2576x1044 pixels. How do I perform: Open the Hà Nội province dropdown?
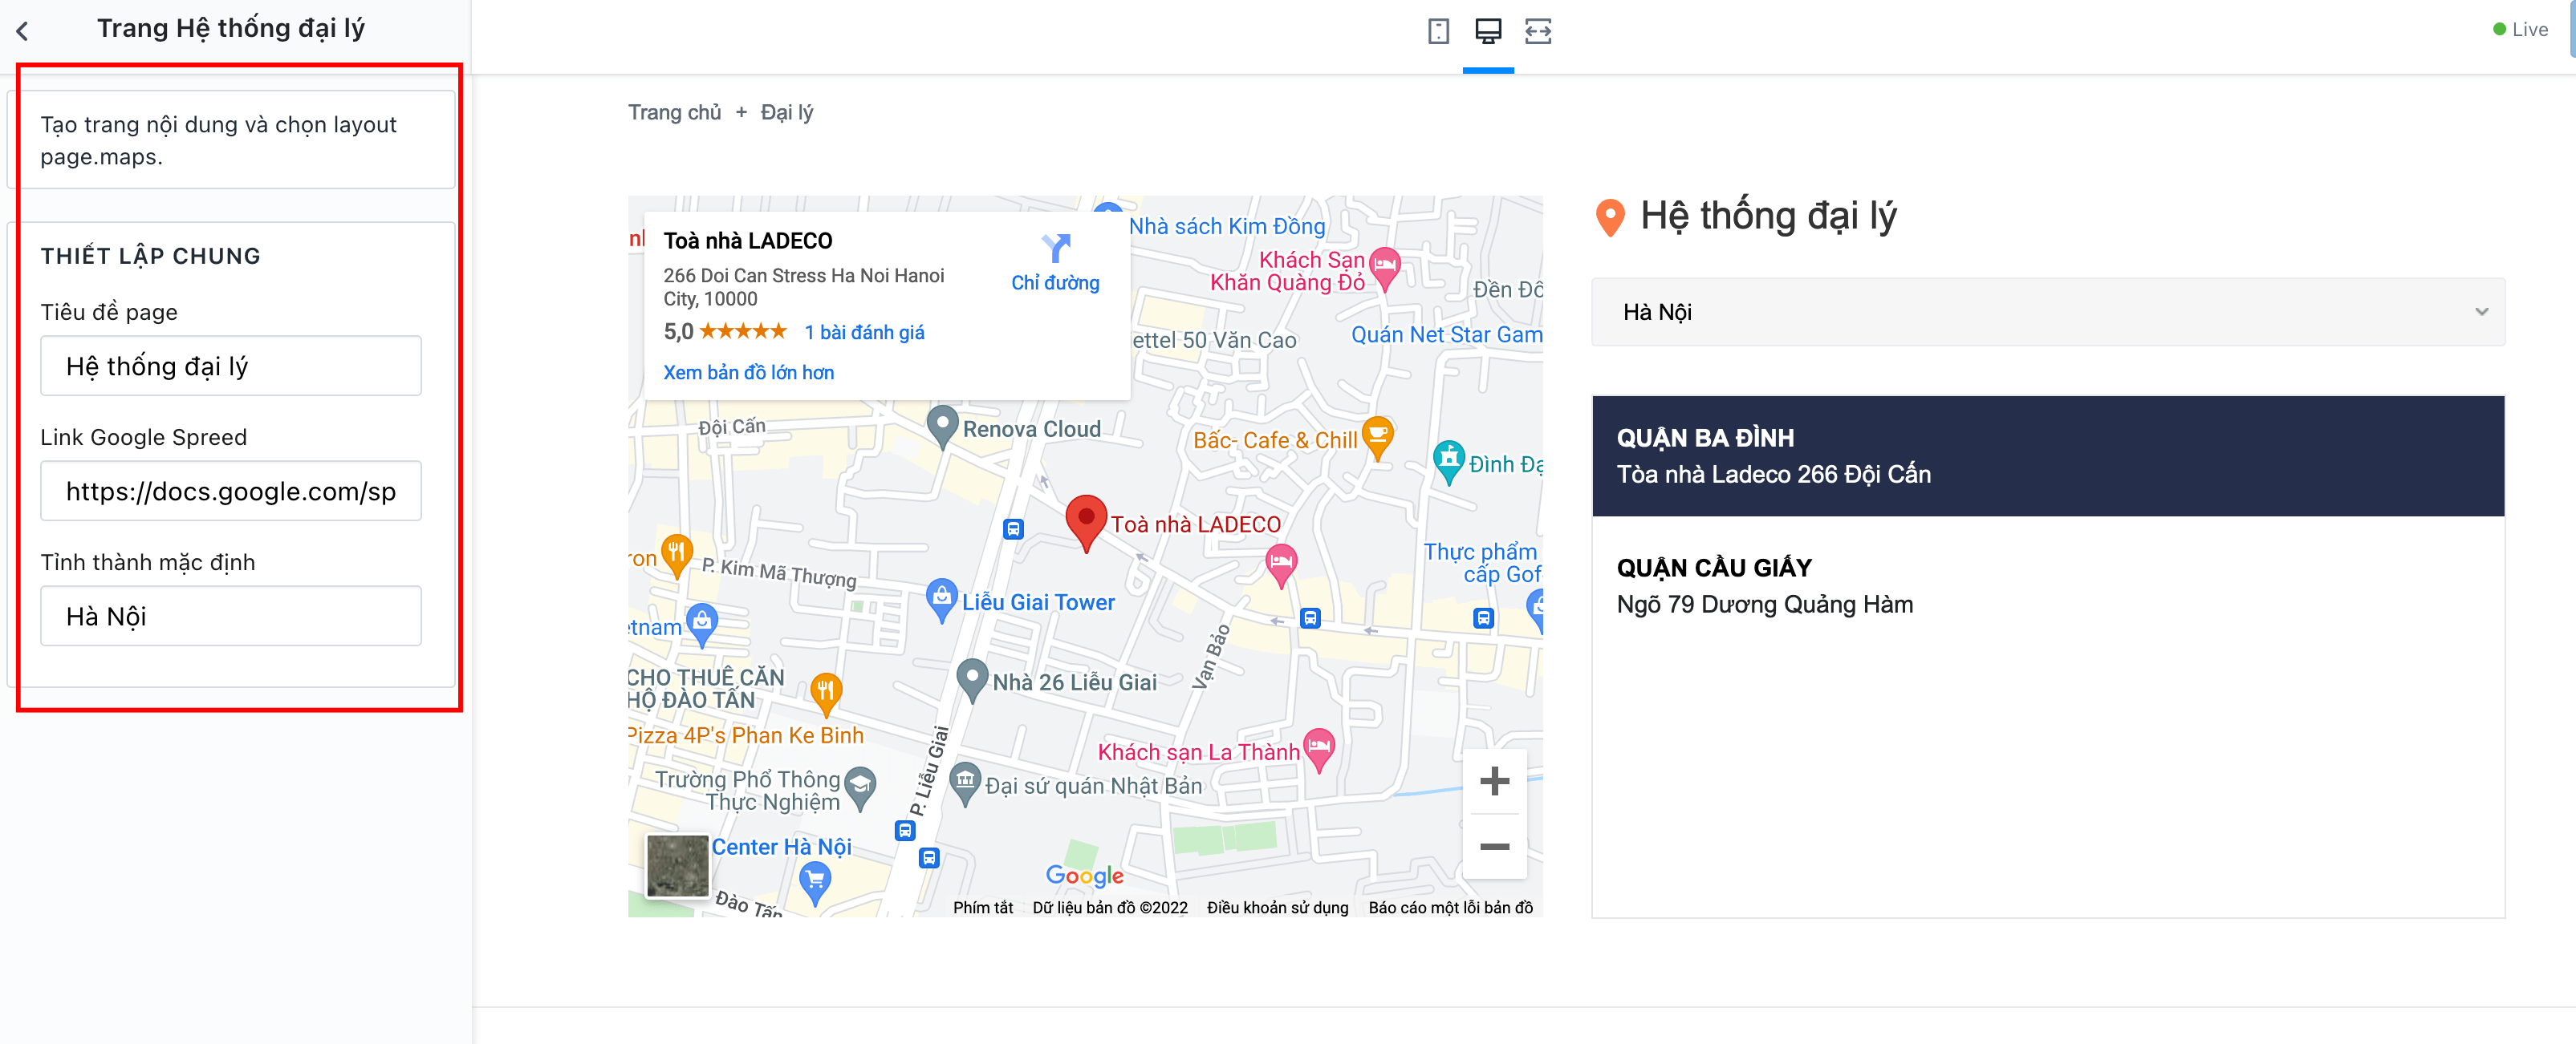click(x=2048, y=312)
